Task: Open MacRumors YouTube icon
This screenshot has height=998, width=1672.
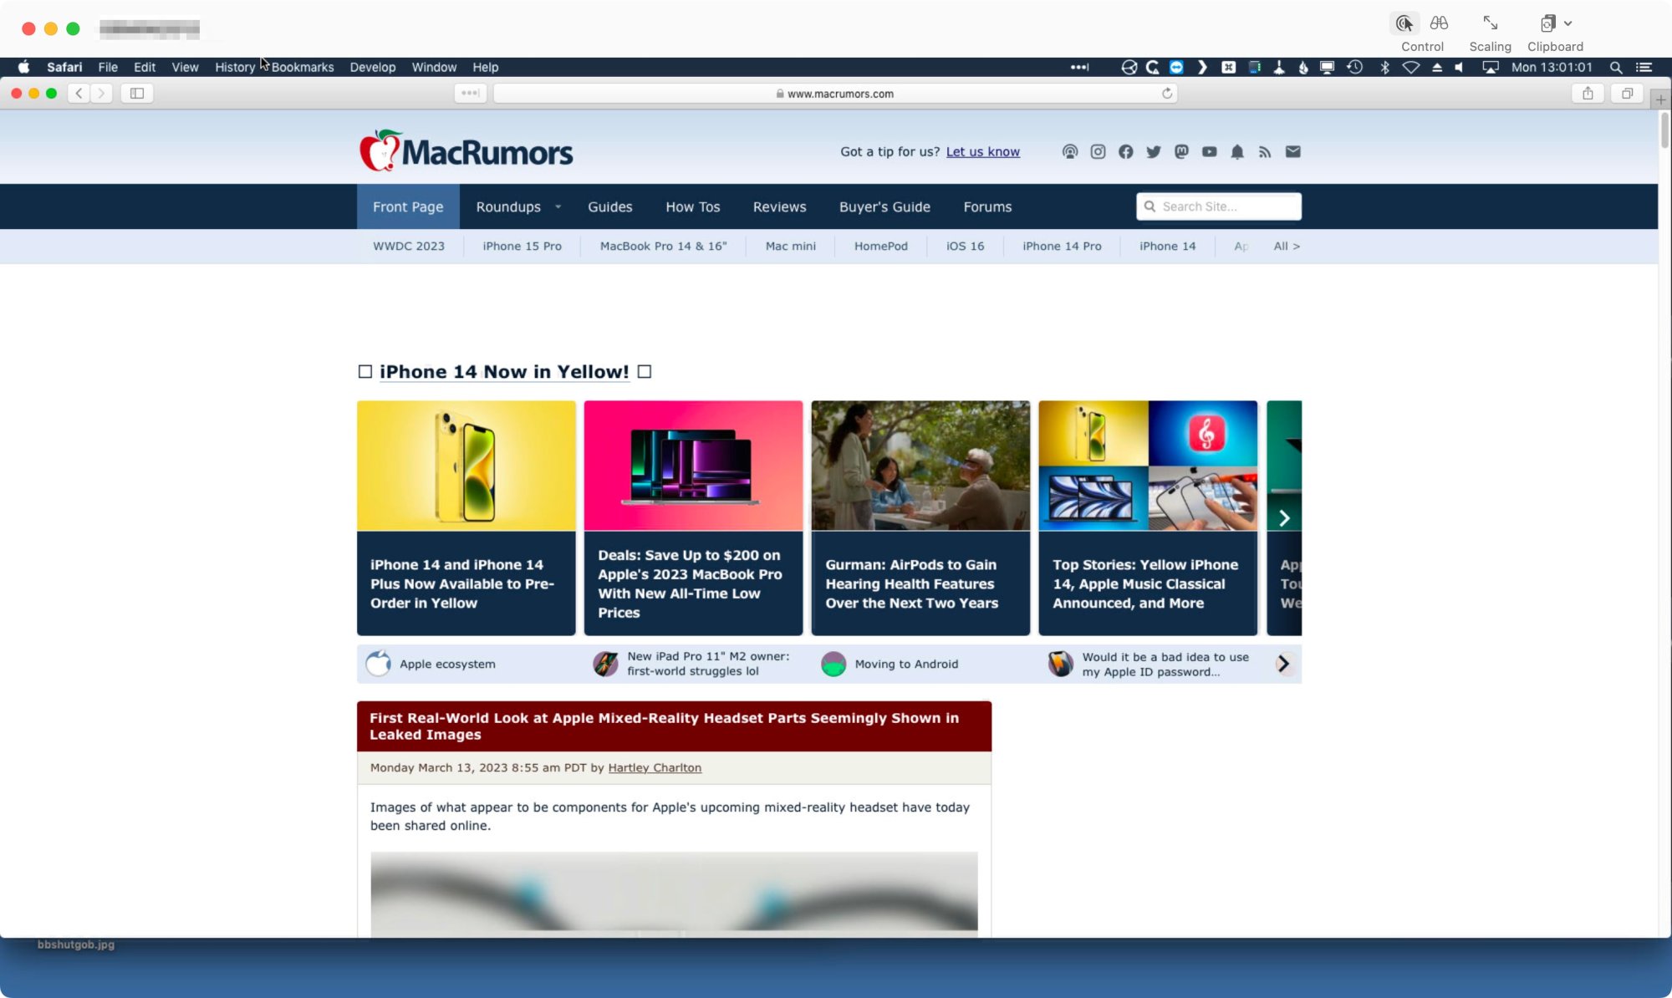Action: pyautogui.click(x=1209, y=151)
